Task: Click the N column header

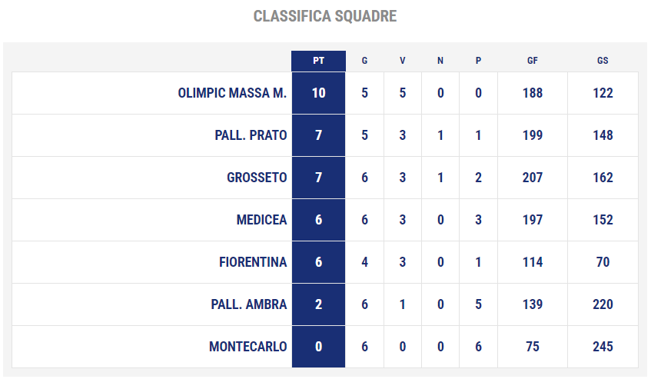Action: [x=440, y=61]
